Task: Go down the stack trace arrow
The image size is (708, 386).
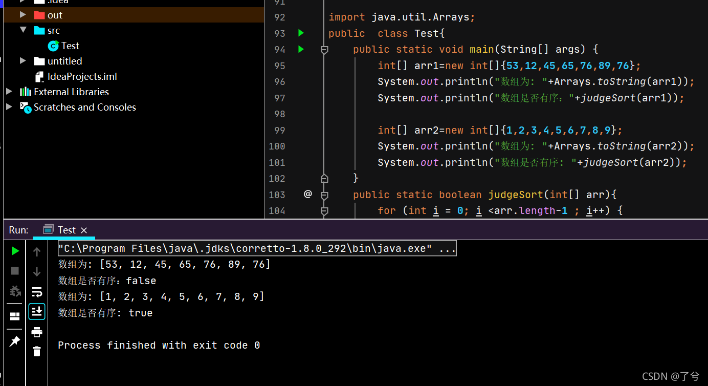Action: click(x=37, y=272)
